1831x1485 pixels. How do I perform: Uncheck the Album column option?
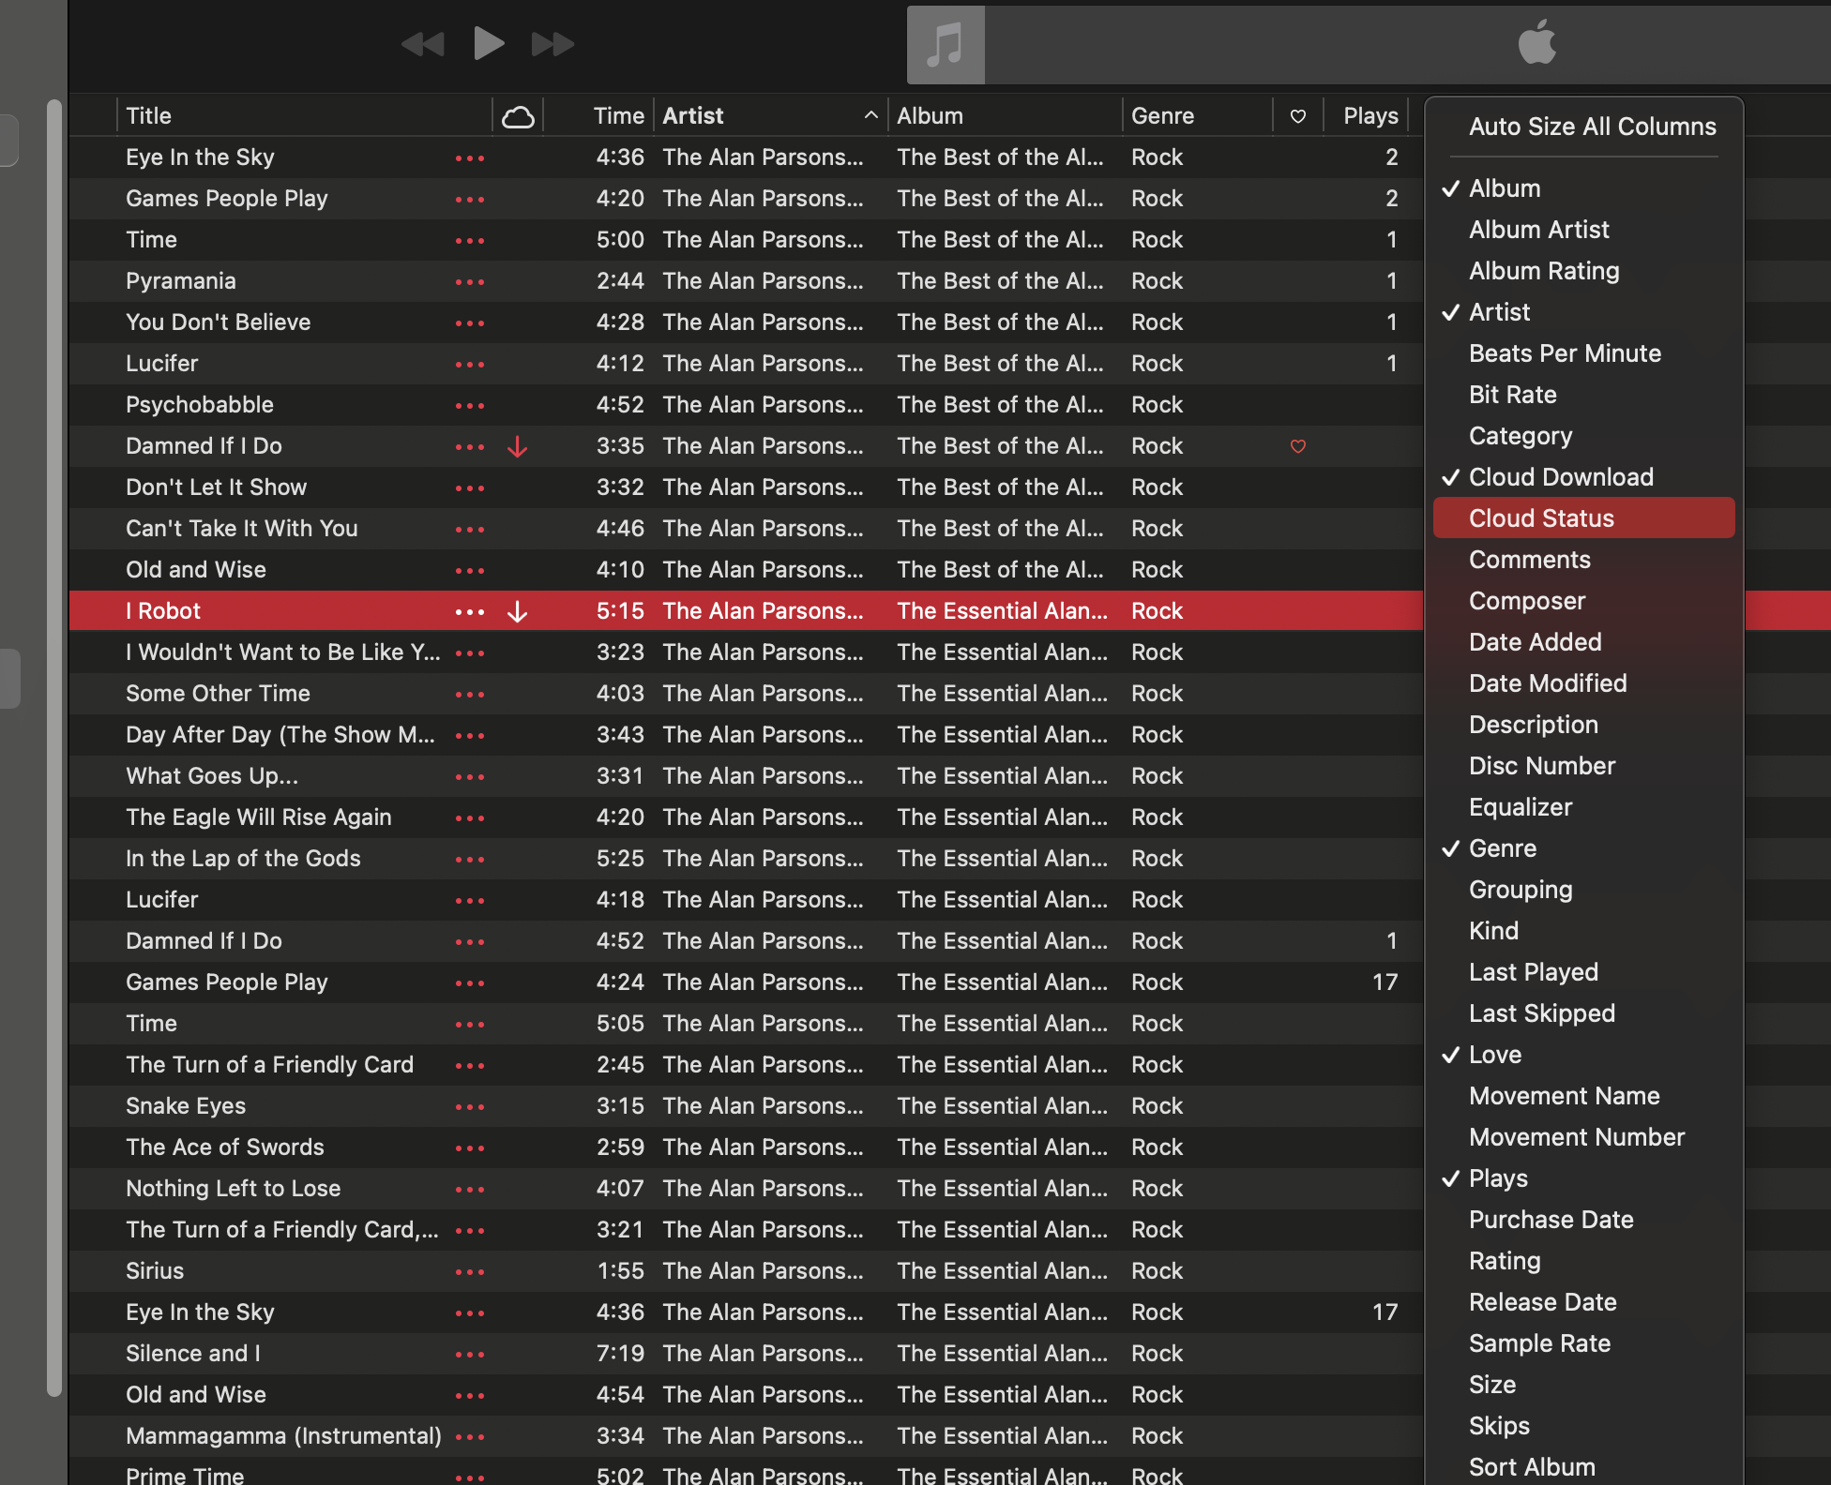(1504, 188)
